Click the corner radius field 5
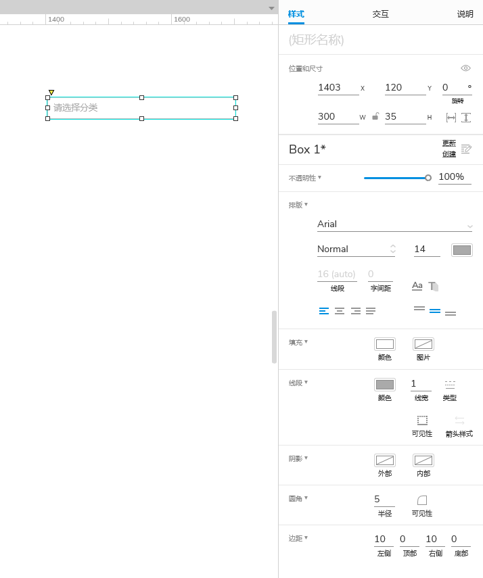The width and height of the screenshot is (483, 578). tap(384, 499)
